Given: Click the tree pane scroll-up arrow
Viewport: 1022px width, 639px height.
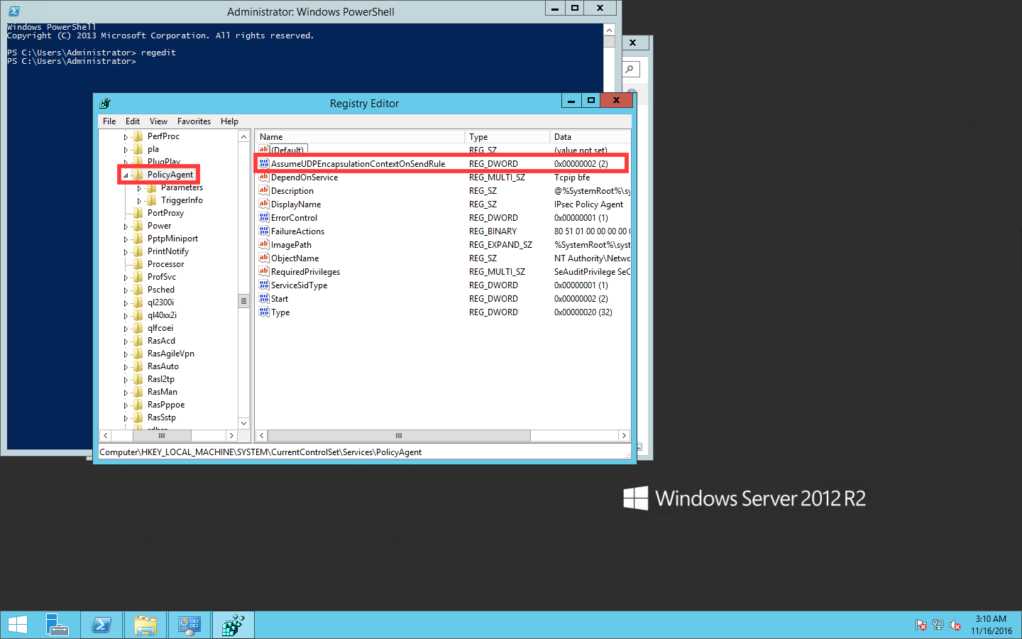Looking at the screenshot, I should point(244,136).
